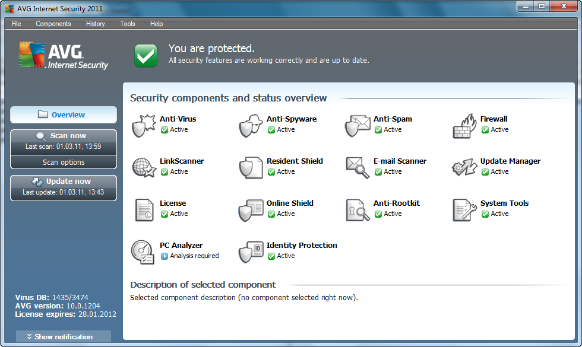
Task: Open the Resident Shield icon
Action: coord(250,167)
